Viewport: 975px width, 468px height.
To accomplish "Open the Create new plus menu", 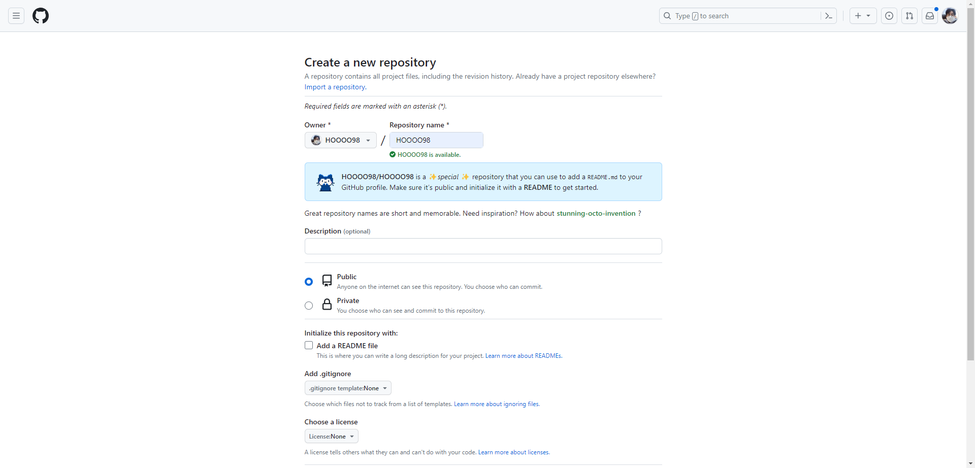I will [x=863, y=16].
